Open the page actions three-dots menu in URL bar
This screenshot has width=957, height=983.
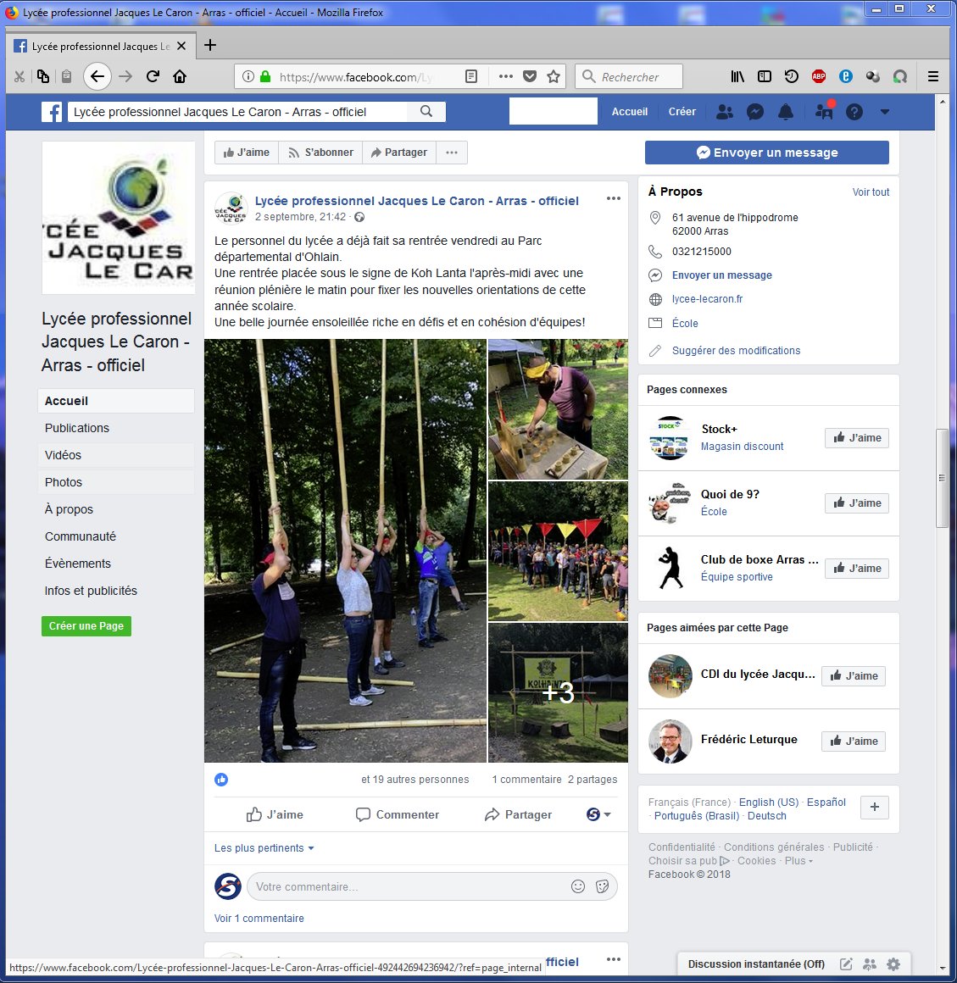[505, 76]
